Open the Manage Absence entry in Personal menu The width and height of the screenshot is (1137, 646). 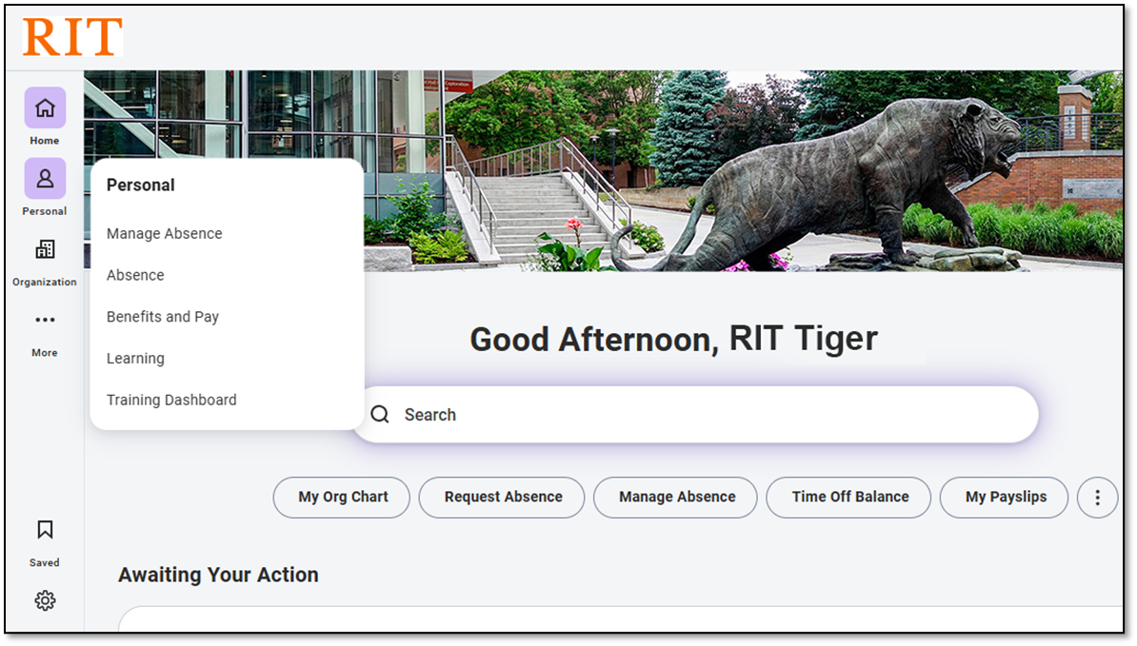(163, 233)
